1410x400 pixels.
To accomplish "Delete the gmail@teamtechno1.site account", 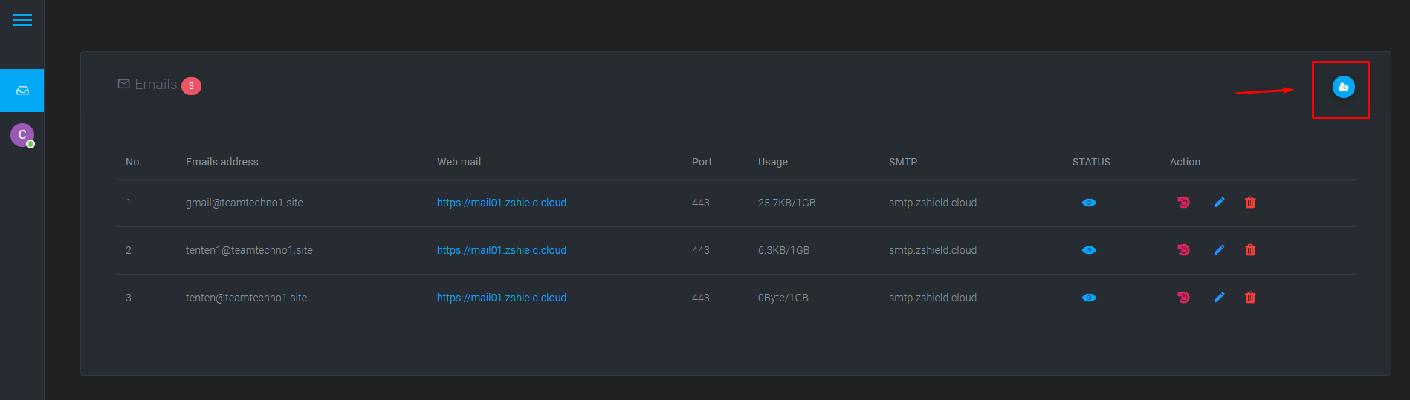I will [x=1250, y=202].
